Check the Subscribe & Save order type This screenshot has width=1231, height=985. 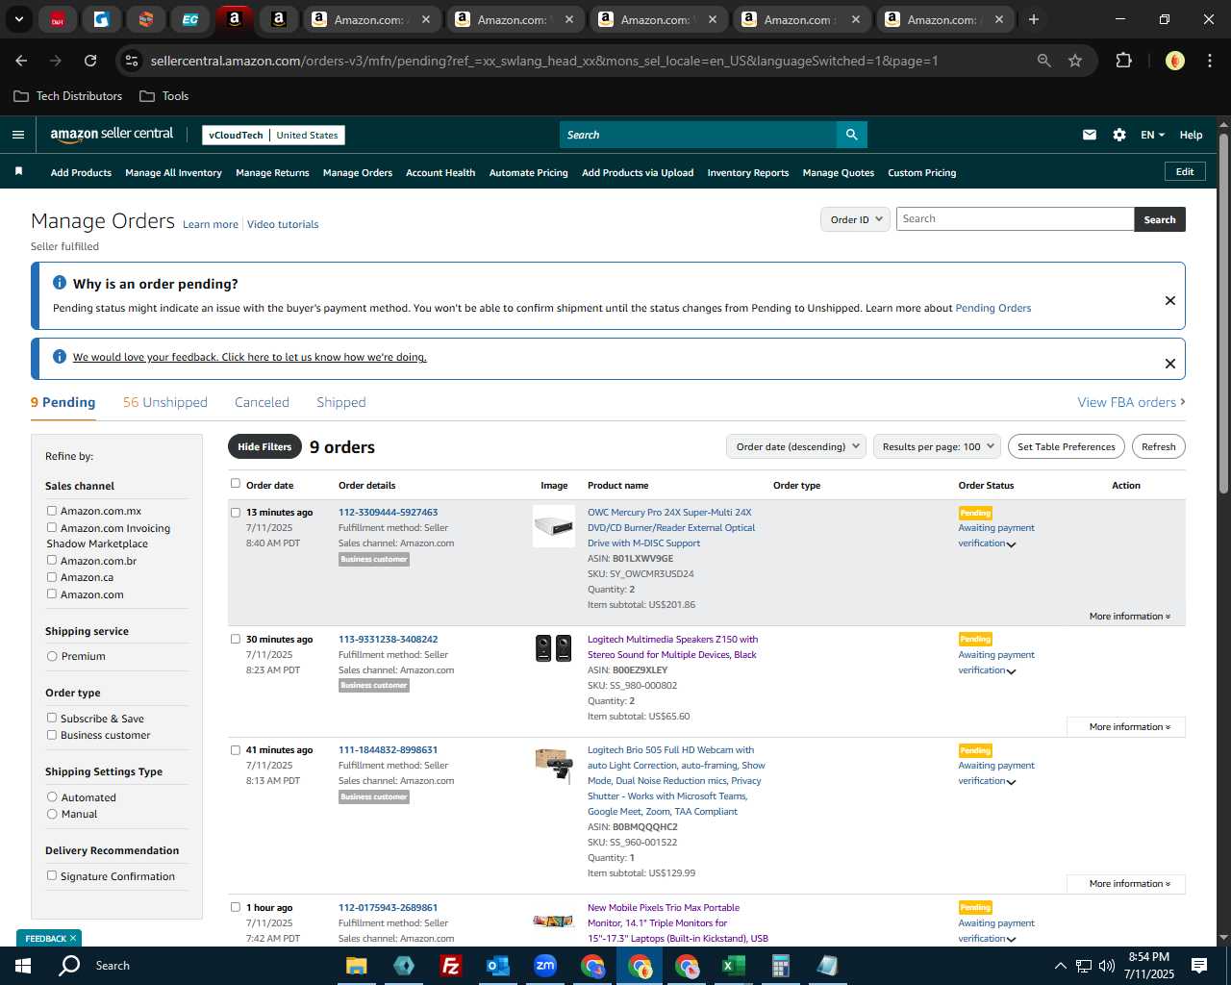click(52, 718)
